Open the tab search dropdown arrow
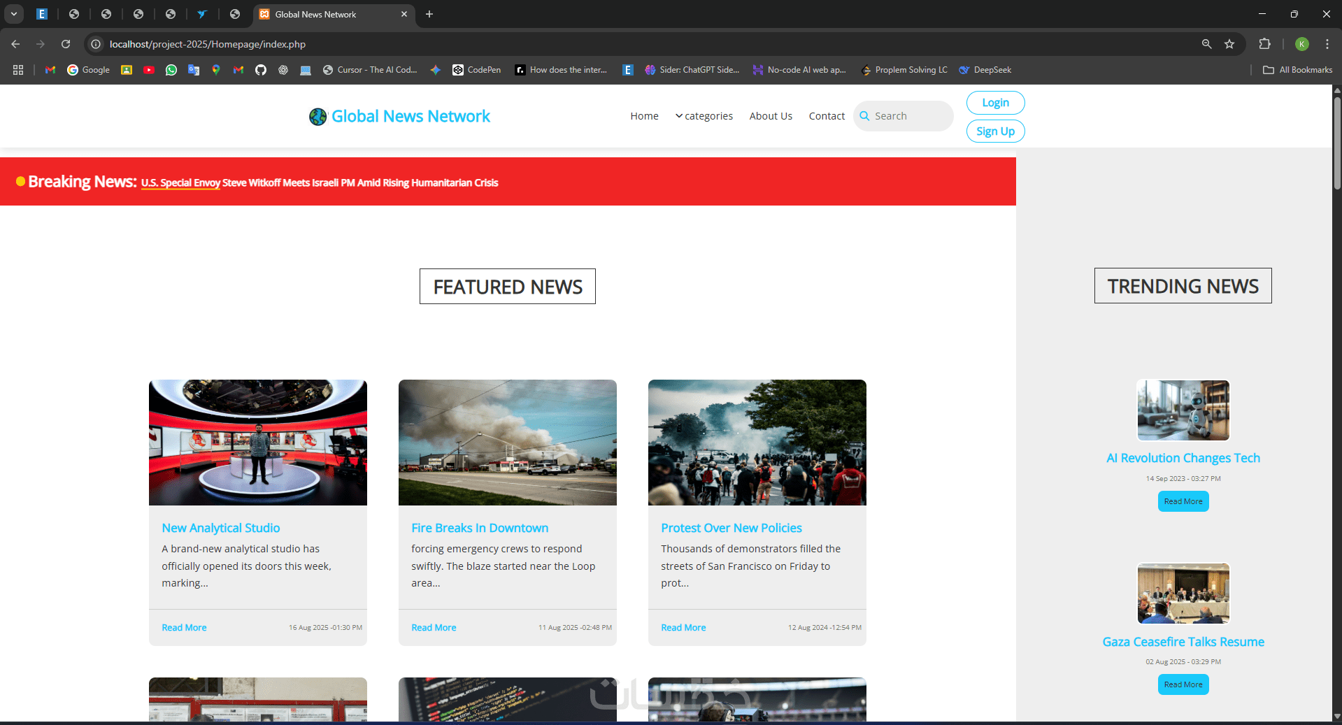Screen dimensions: 1342x725 [14, 14]
